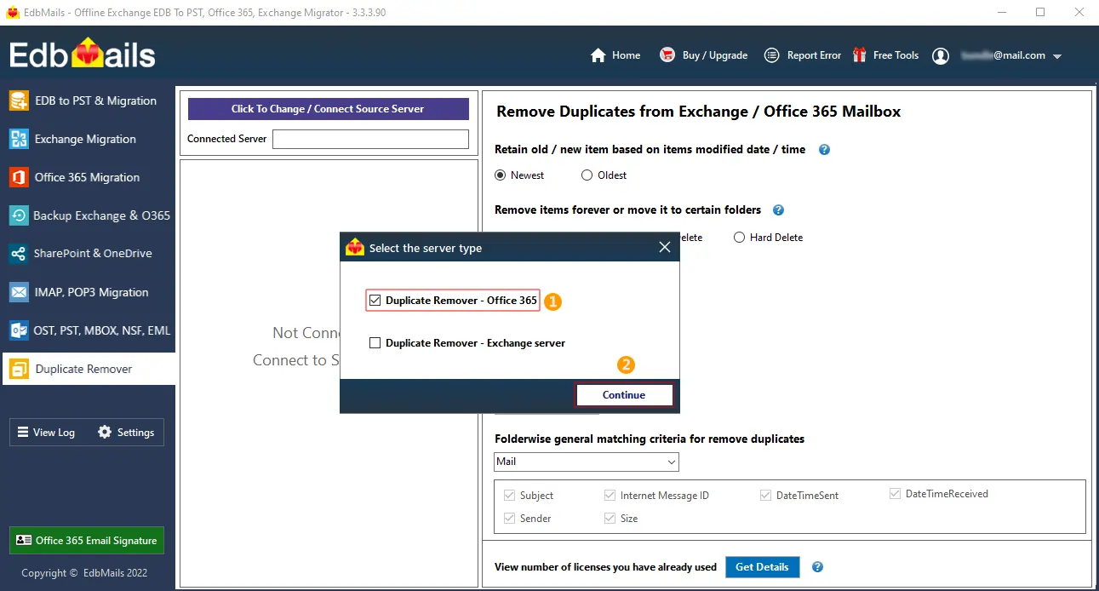Click the EDB to PST & Migration icon
Viewport: 1099px width, 591px height.
coord(19,100)
